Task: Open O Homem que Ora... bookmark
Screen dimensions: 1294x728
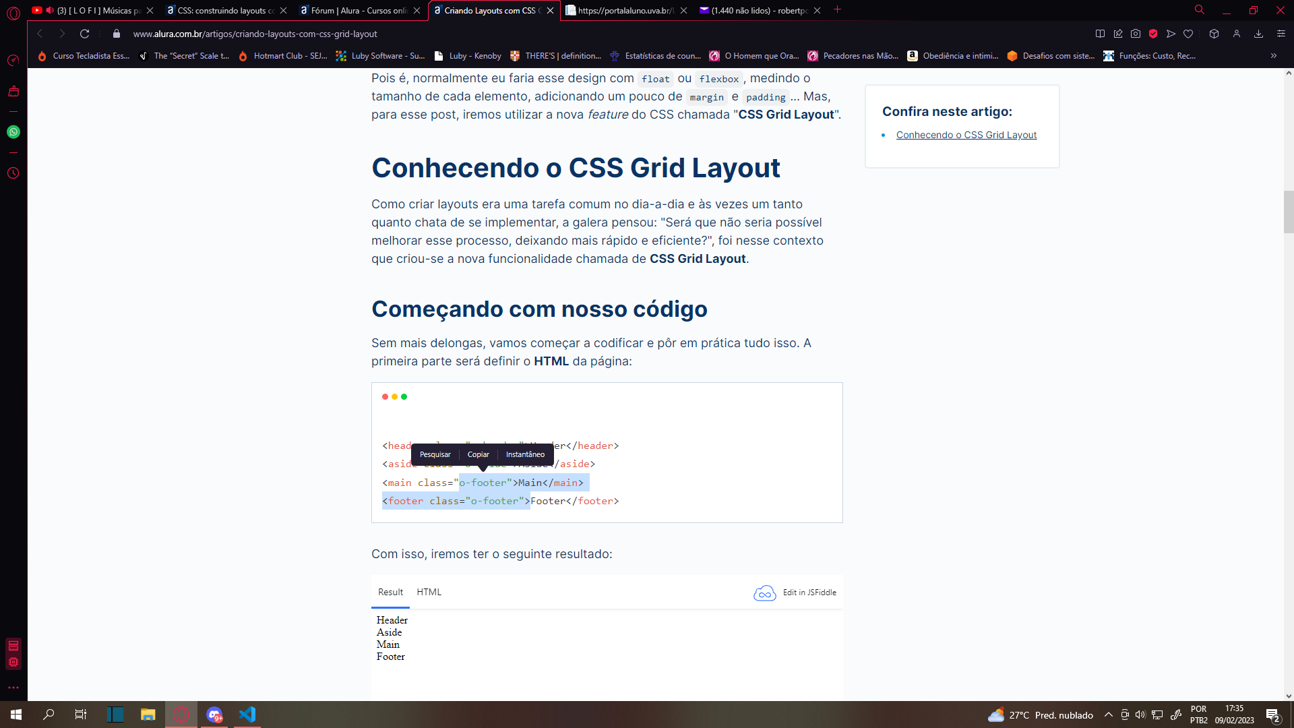Action: click(x=754, y=56)
